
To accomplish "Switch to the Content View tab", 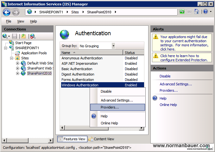I will coord(101,139).
